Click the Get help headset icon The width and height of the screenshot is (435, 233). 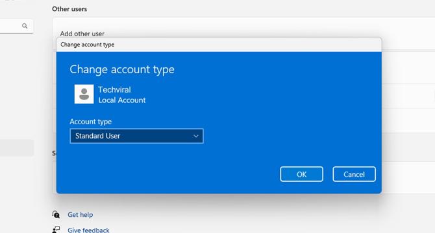point(56,214)
